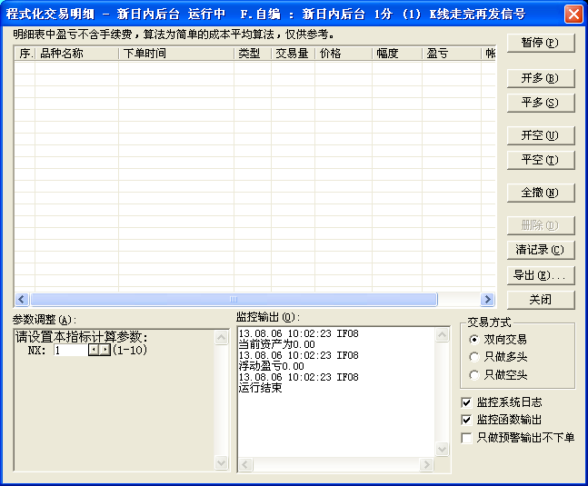Click the NX parameter input field
The width and height of the screenshot is (588, 486).
click(x=71, y=350)
